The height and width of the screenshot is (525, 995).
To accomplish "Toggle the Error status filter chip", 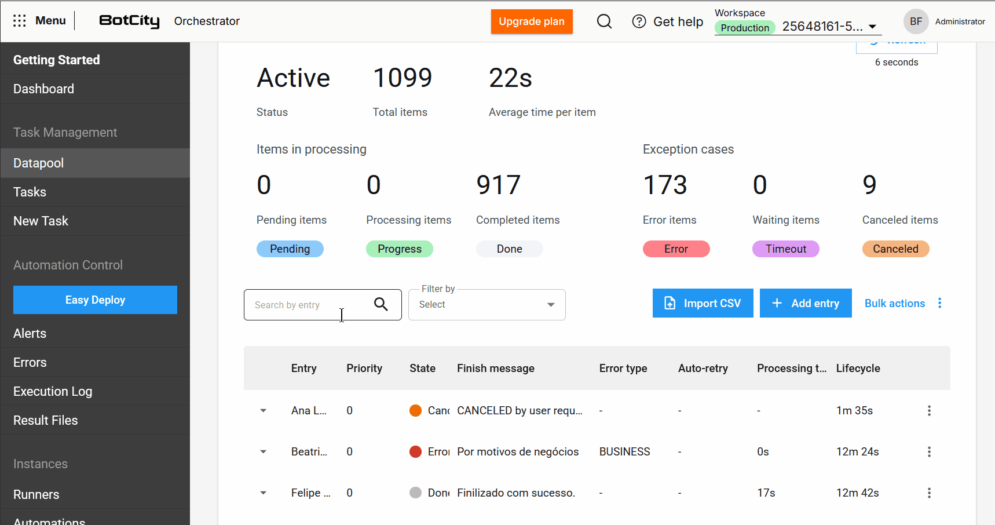I will tap(676, 249).
